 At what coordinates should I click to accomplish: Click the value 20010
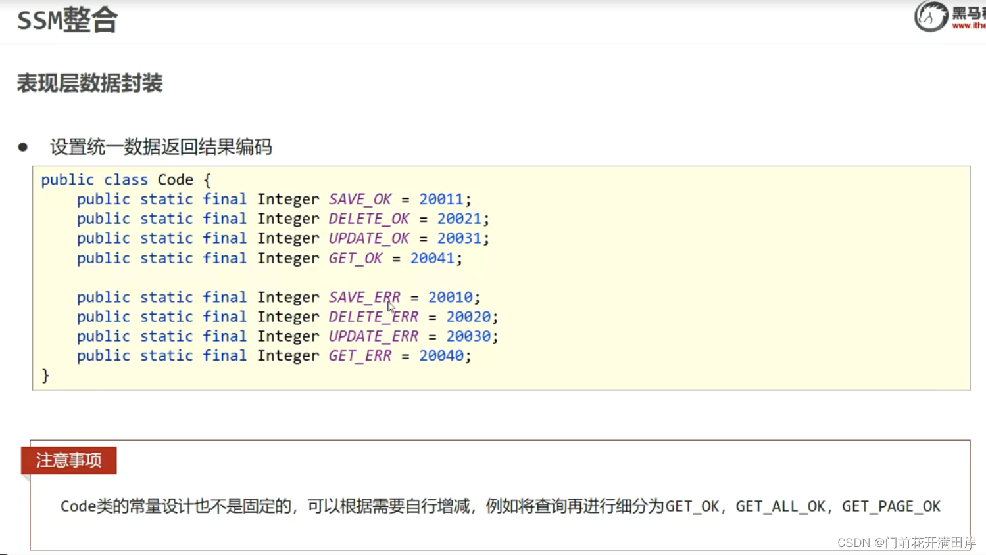click(x=451, y=297)
